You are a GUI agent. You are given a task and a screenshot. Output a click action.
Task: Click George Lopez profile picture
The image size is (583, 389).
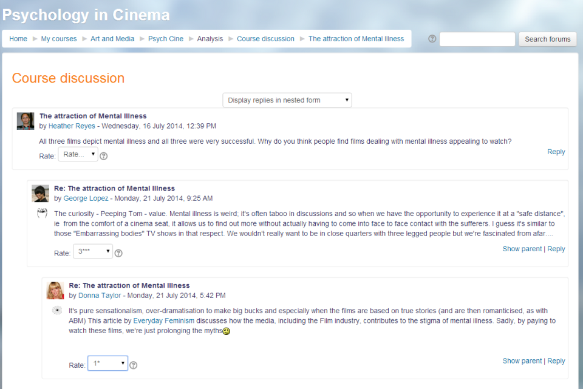click(x=40, y=194)
